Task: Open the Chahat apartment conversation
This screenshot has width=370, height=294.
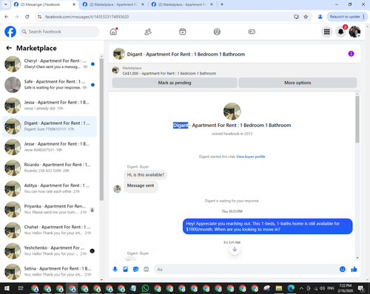Action: [x=50, y=230]
